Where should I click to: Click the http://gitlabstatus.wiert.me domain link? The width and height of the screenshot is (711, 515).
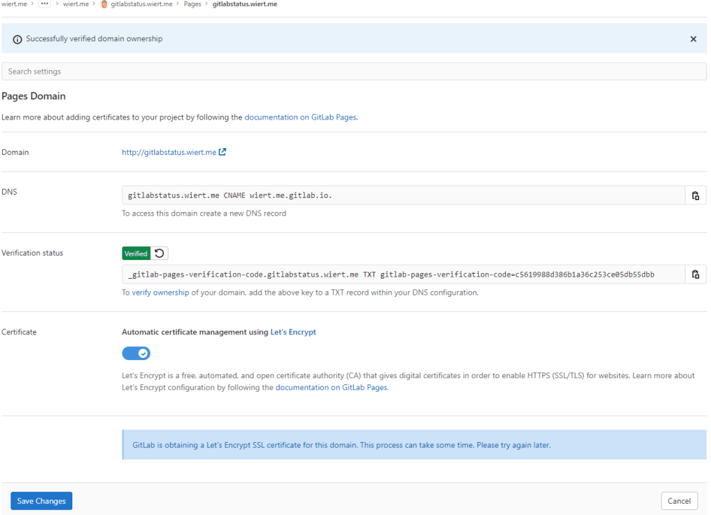click(170, 152)
